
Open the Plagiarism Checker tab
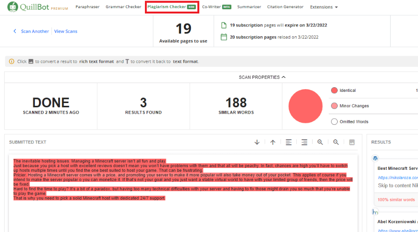click(x=171, y=7)
